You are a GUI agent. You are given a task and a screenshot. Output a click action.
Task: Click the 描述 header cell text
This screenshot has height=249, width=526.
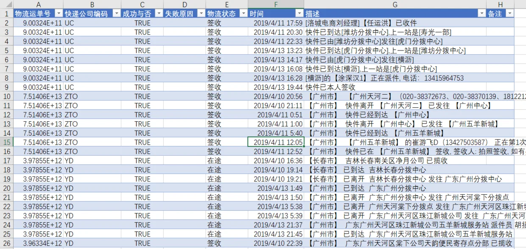313,14
